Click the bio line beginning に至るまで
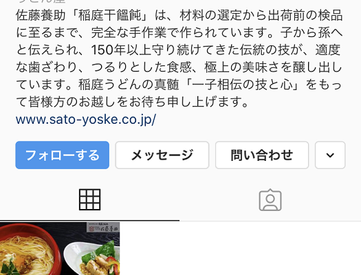Image resolution: width=361 pixels, height=275 pixels. [179, 33]
